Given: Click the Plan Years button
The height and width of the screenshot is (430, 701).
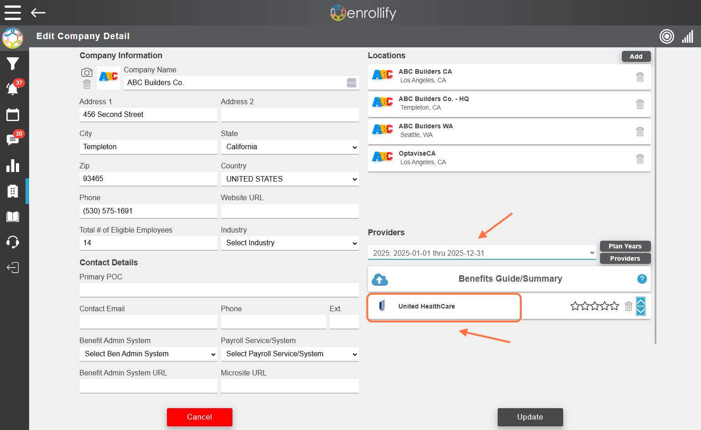Looking at the screenshot, I should point(625,246).
